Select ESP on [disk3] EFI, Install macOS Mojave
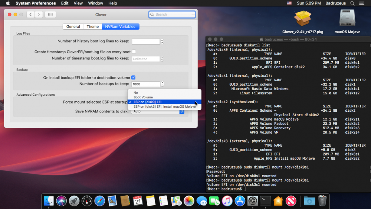This screenshot has height=209, width=371. pyautogui.click(x=164, y=107)
